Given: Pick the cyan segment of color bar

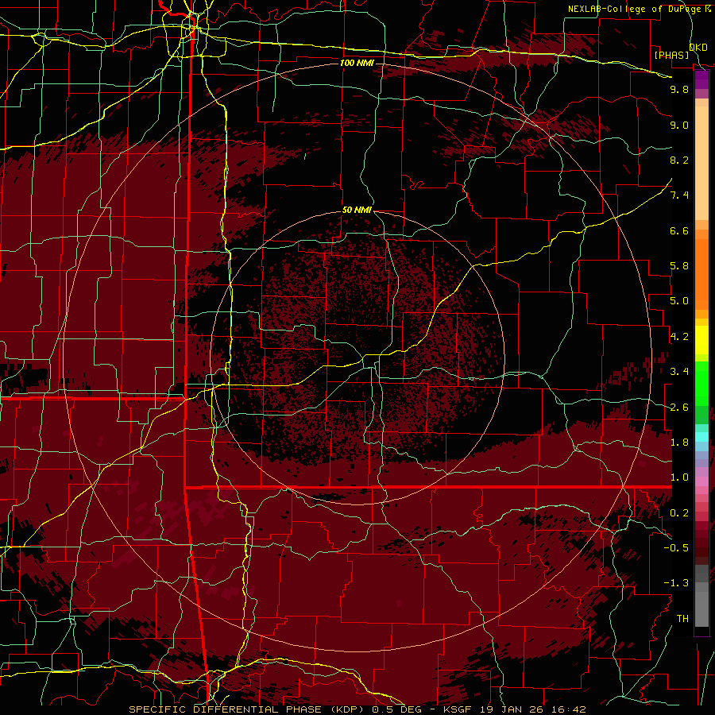Looking at the screenshot, I should [x=701, y=437].
